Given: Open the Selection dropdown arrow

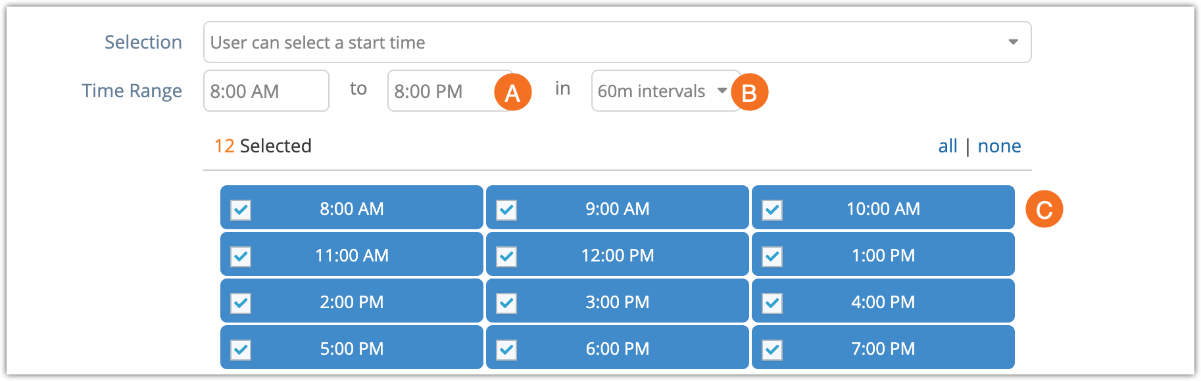Looking at the screenshot, I should click(x=1013, y=42).
